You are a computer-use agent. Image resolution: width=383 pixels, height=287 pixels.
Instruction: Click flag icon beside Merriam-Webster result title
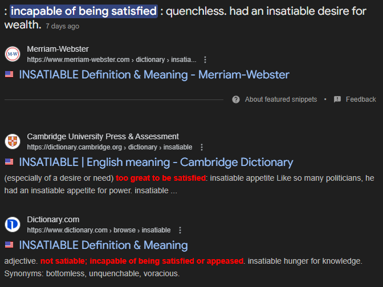9,74
